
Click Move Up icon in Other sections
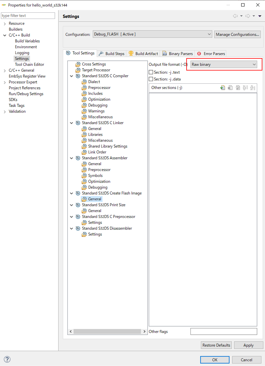click(x=245, y=88)
